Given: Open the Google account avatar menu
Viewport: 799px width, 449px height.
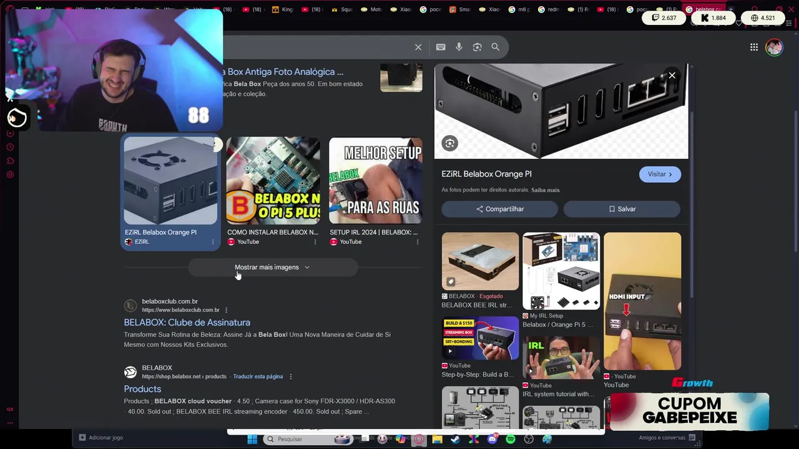Looking at the screenshot, I should pyautogui.click(x=774, y=47).
